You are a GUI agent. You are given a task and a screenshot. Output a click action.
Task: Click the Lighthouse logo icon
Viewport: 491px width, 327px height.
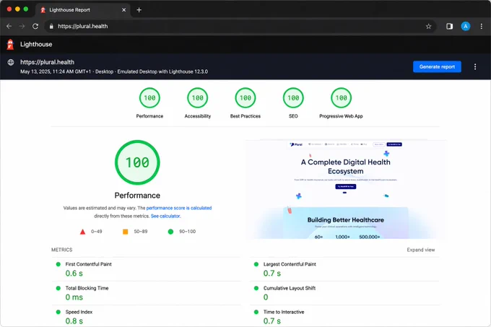coord(10,45)
